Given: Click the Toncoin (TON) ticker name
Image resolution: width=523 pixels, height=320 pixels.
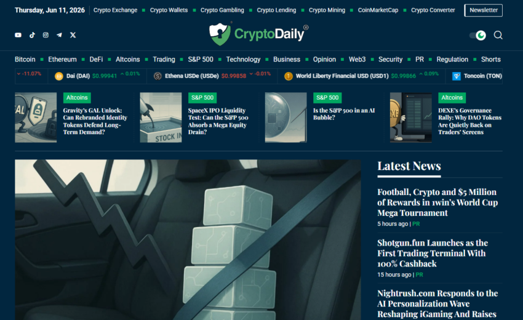Looking at the screenshot, I should (482, 76).
